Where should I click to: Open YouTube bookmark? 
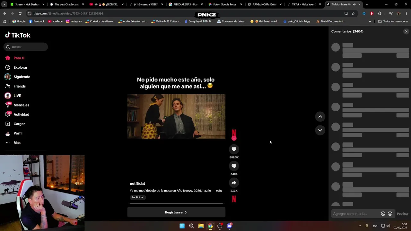[55, 21]
